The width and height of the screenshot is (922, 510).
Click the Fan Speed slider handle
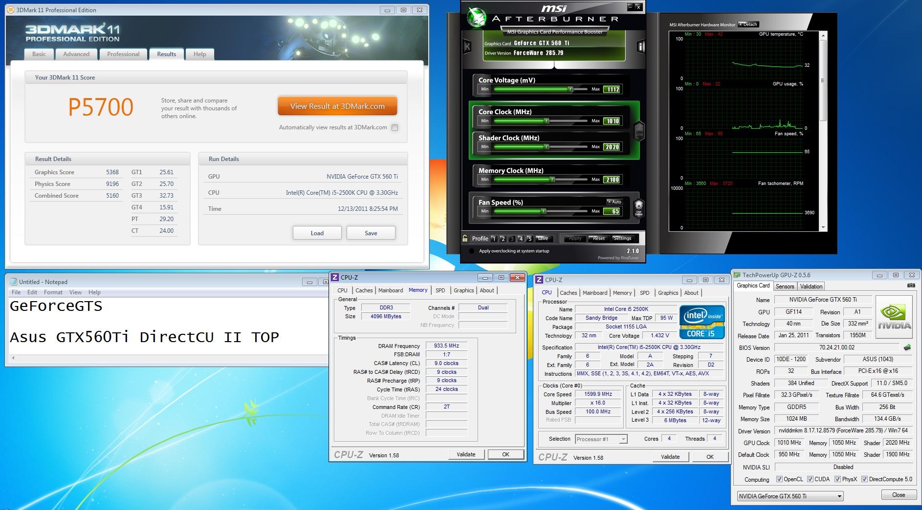pyautogui.click(x=543, y=211)
